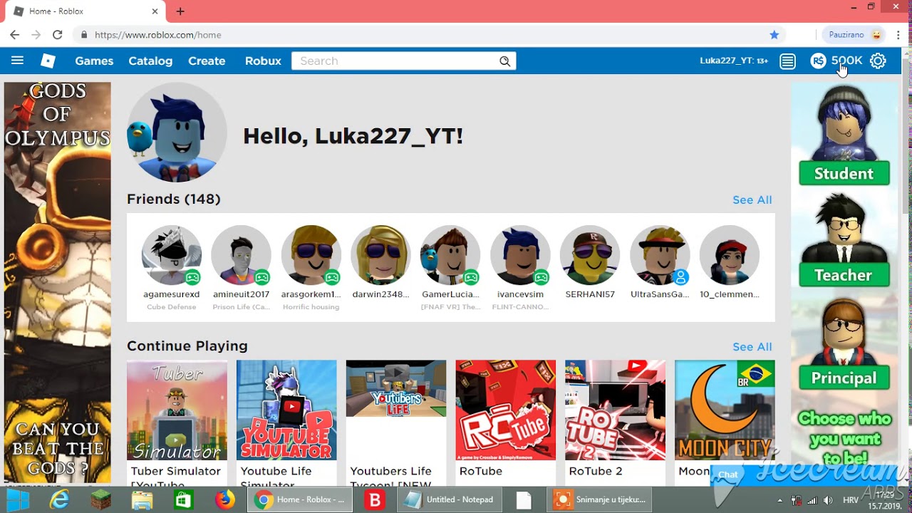See All Continue Playing games link
This screenshot has width=912, height=513.
tap(752, 347)
